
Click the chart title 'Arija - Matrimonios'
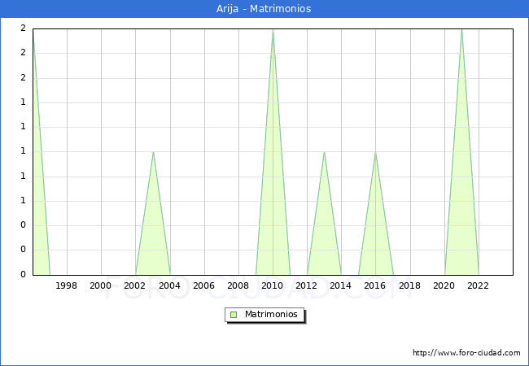click(x=264, y=9)
